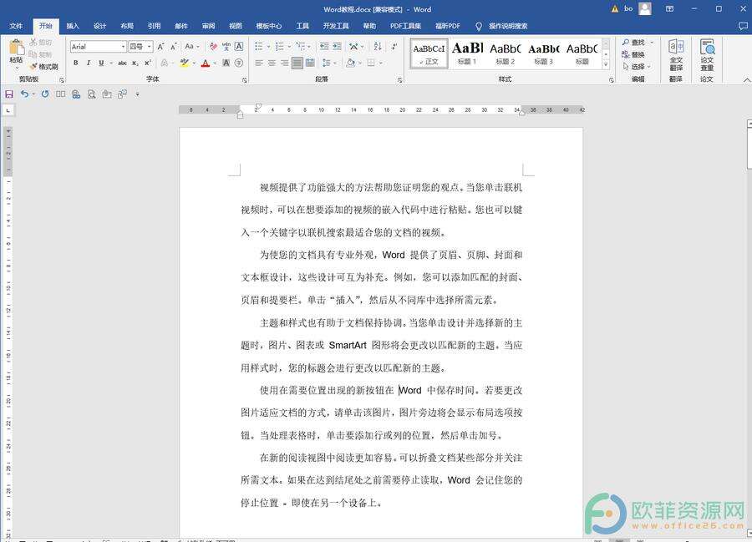Viewport: 752px width, 542px height.
Task: Open print preview in quick access toolbar
Action: (91, 94)
